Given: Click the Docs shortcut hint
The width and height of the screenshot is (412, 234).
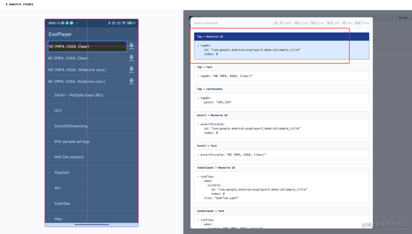Looking at the screenshot, I should click(x=317, y=23).
